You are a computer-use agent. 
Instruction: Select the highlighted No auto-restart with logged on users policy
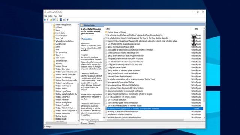coord(154,108)
